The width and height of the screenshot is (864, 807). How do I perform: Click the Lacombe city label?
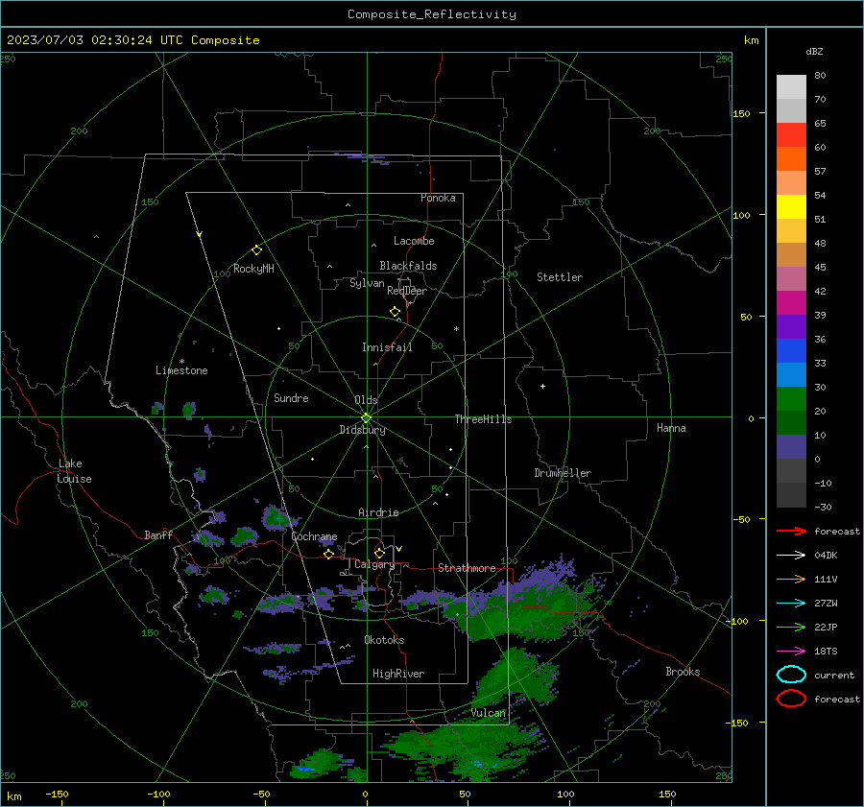[x=414, y=241]
